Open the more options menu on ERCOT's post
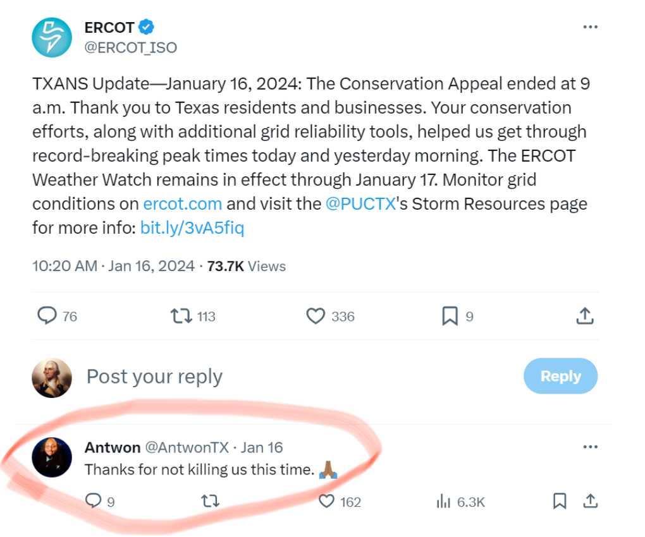Screen dimensions: 645x537 pyautogui.click(x=590, y=27)
